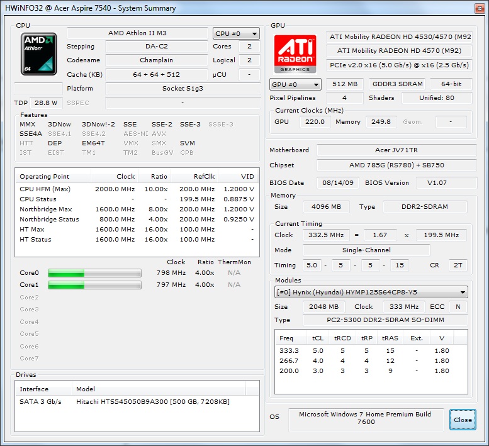489x446 pixels.
Task: Click the BIOS Date field 08/14/09
Action: pos(338,183)
